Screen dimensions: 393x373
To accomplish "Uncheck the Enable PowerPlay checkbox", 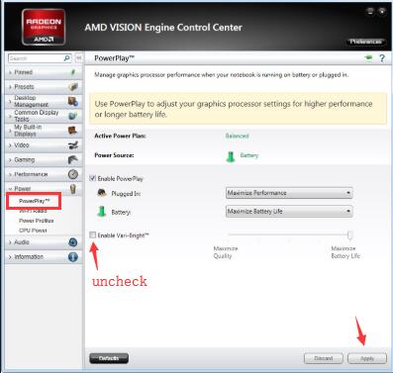I will [93, 178].
